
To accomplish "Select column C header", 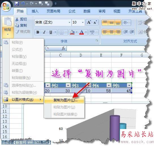I will coord(60,55).
